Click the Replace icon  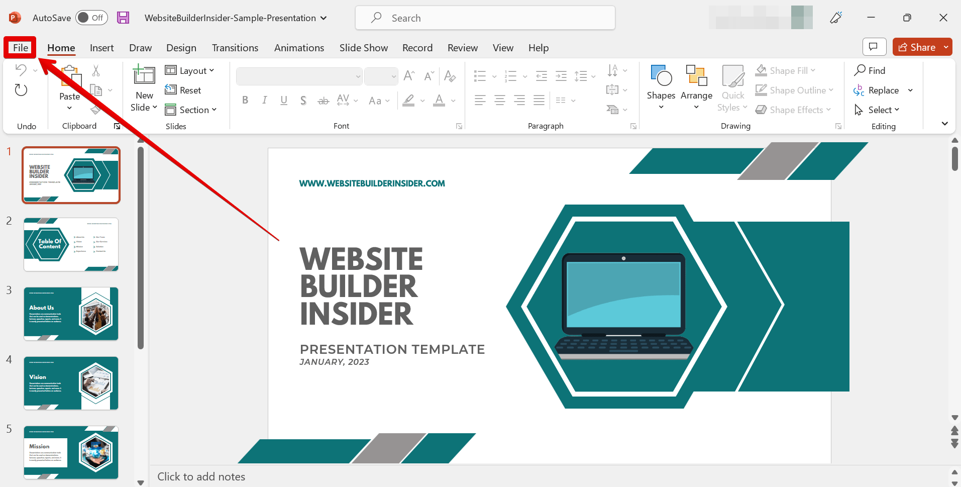pyautogui.click(x=859, y=90)
